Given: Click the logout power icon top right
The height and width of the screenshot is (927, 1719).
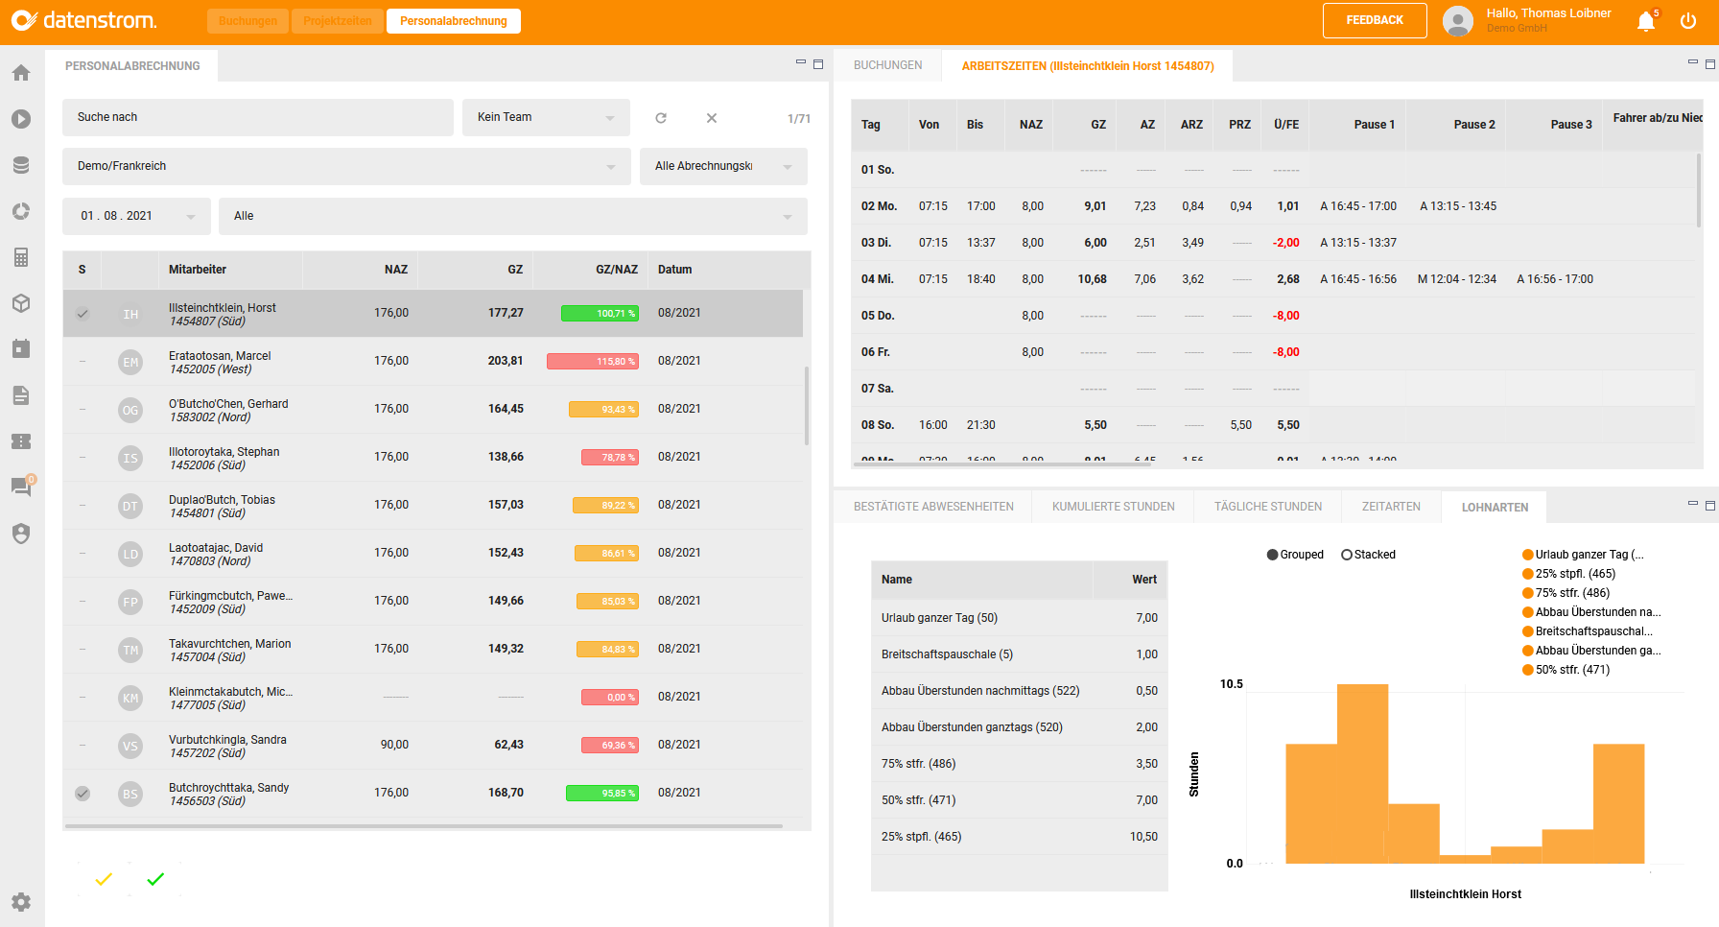Looking at the screenshot, I should point(1689,20).
